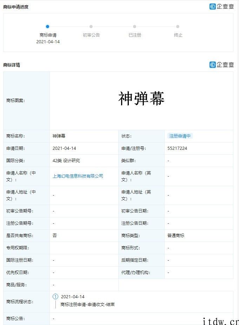The width and height of the screenshot is (239, 325).
Task: Select the 商标名称 value 神弹幕
Action: click(59, 136)
